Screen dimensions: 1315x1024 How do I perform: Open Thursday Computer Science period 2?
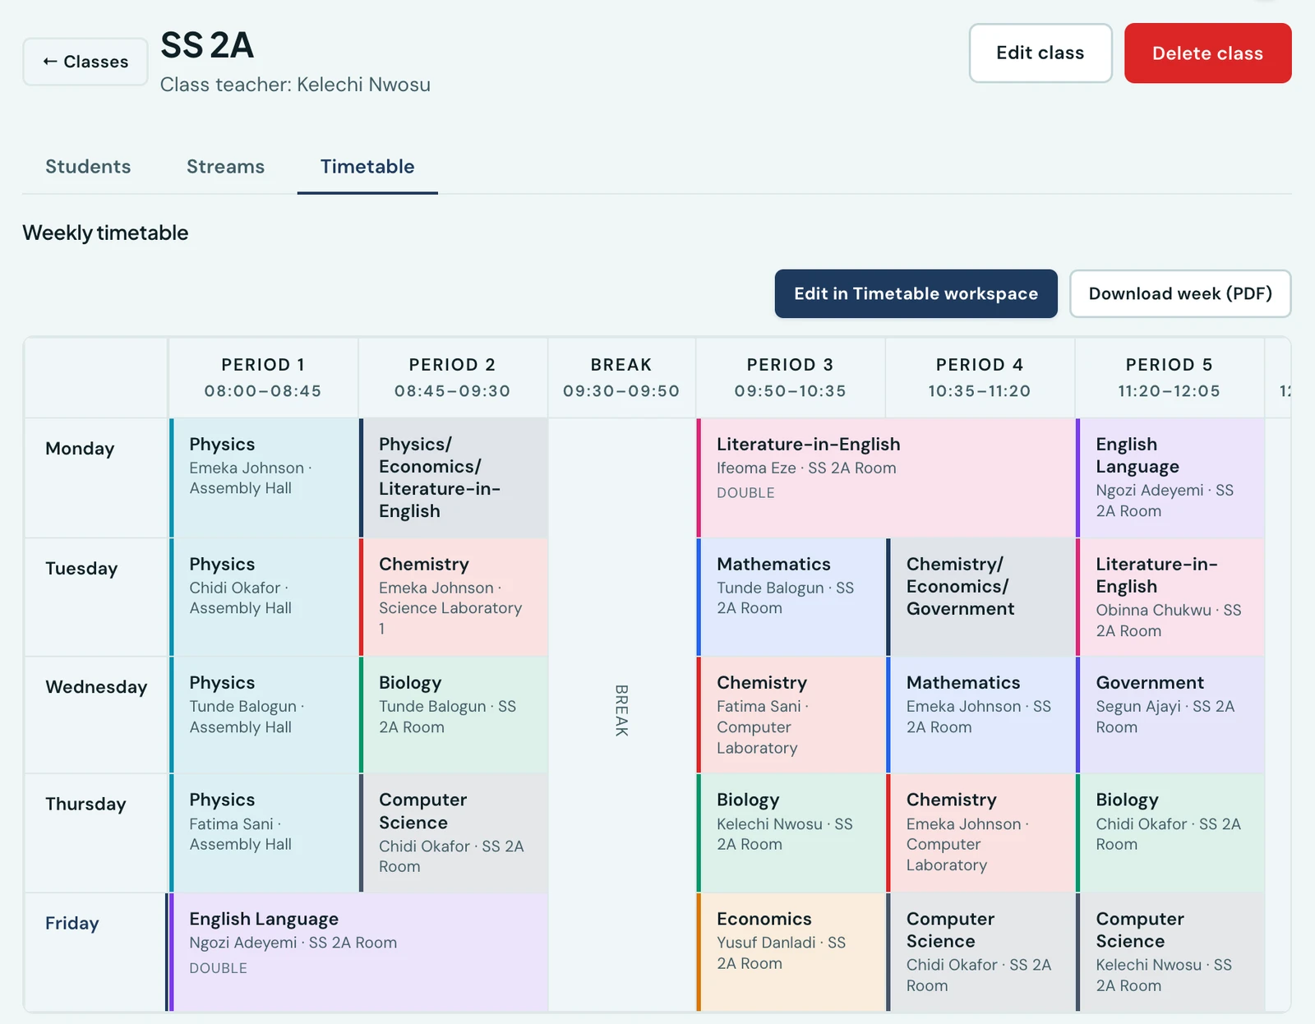tap(454, 833)
